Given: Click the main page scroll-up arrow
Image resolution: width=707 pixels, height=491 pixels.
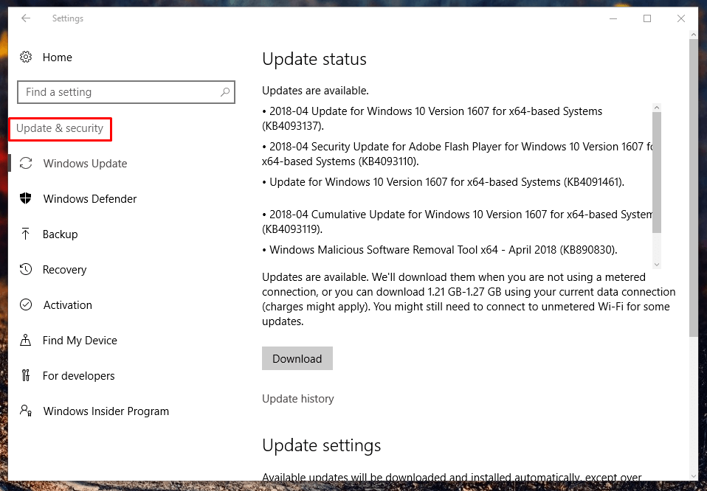Looking at the screenshot, I should [694, 35].
